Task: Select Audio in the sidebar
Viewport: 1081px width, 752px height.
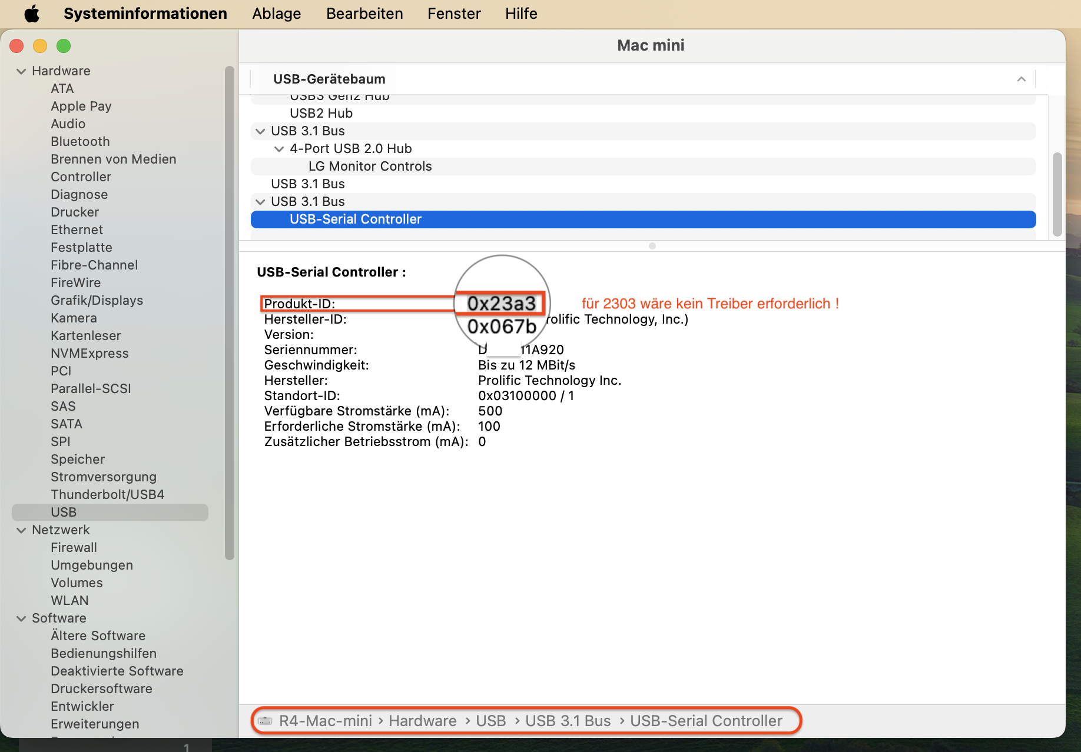Action: pos(68,124)
